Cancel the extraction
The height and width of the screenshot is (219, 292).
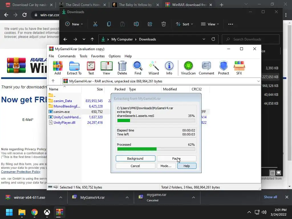(x=135, y=166)
